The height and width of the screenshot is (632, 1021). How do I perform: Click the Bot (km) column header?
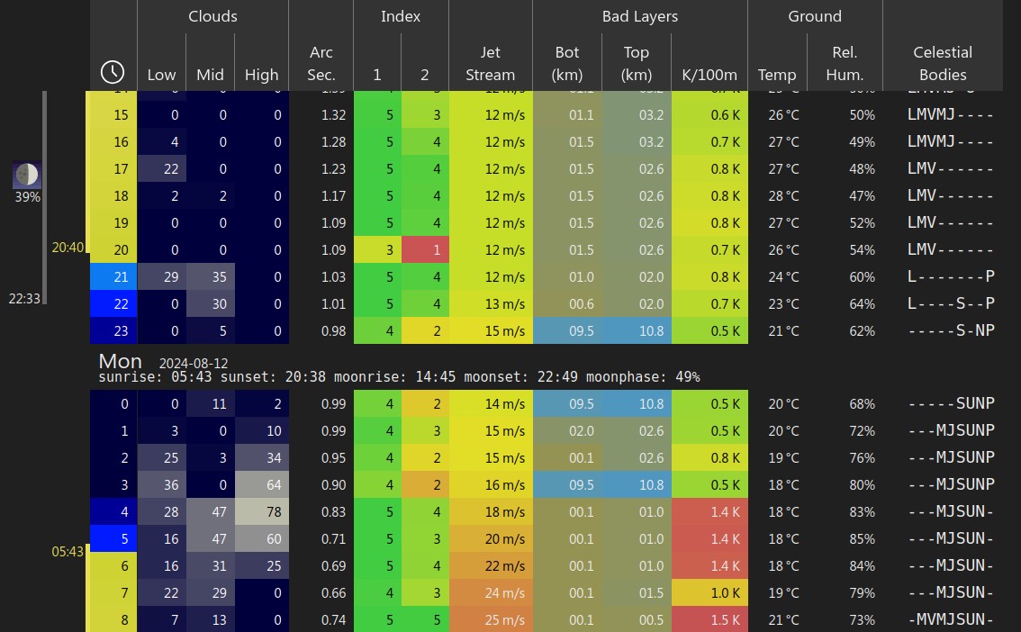[x=566, y=63]
